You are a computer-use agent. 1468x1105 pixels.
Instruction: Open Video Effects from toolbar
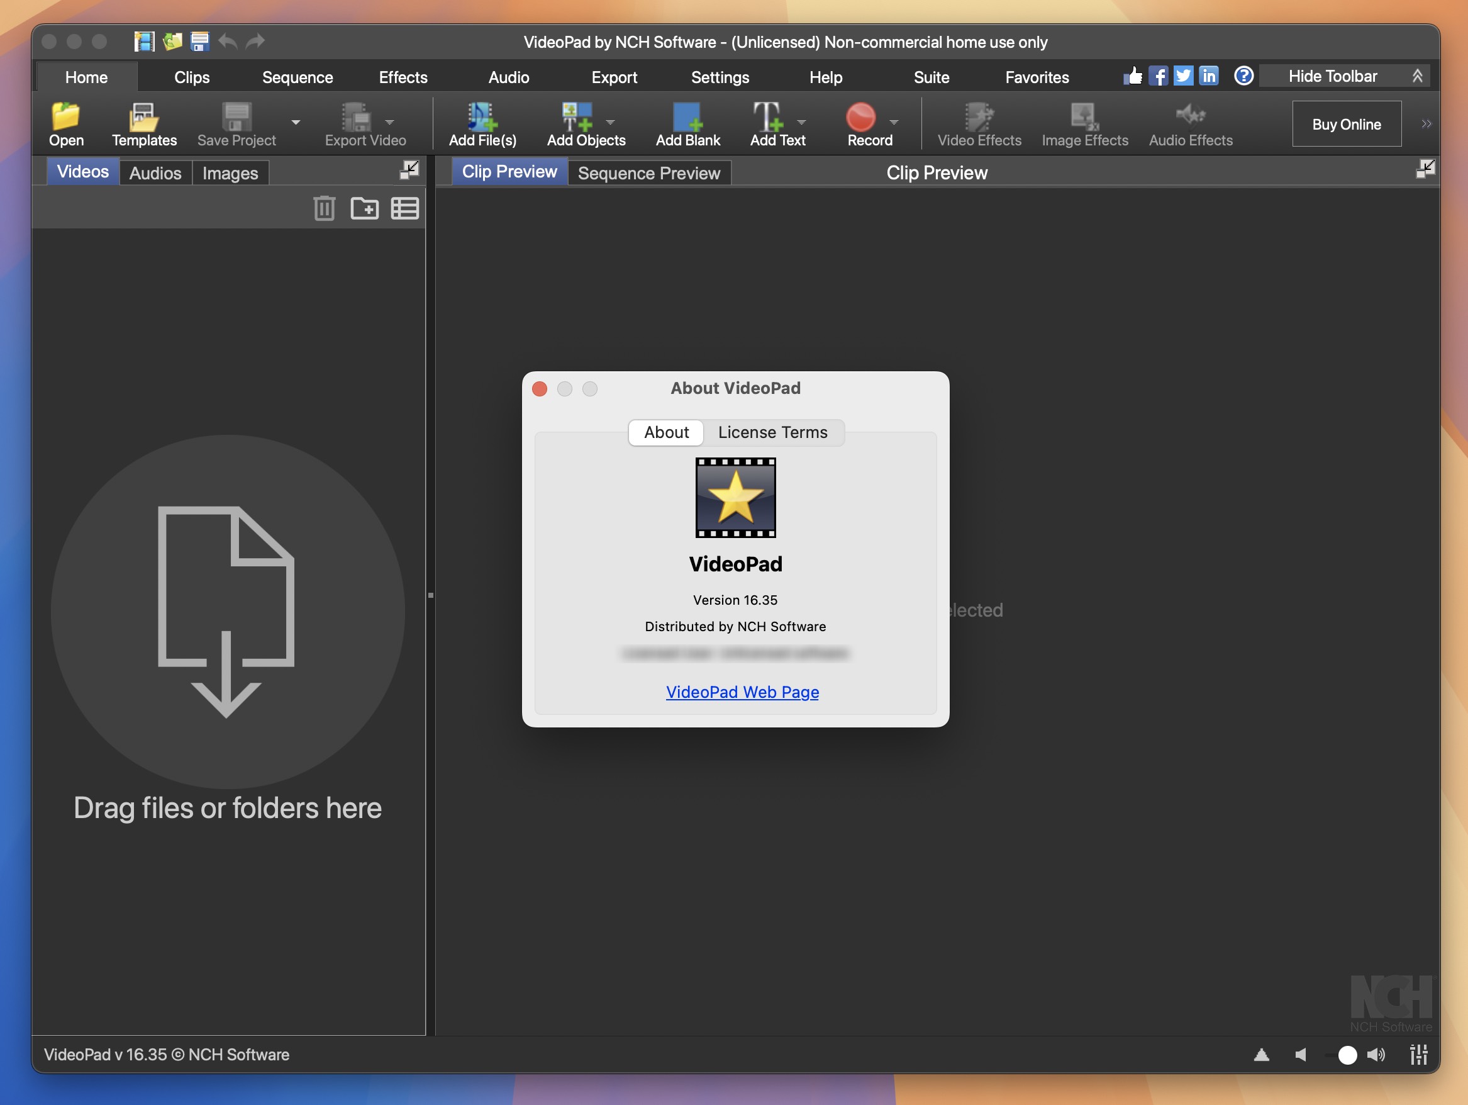pos(979,124)
